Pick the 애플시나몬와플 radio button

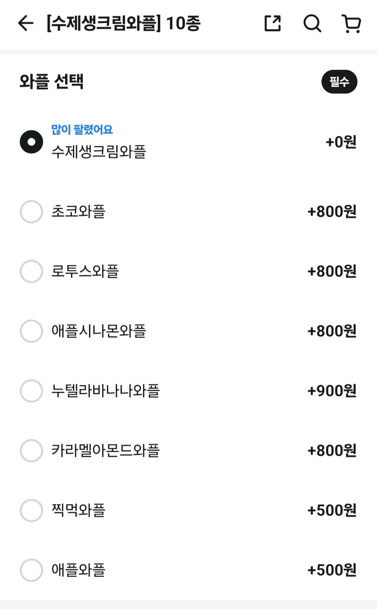31,331
